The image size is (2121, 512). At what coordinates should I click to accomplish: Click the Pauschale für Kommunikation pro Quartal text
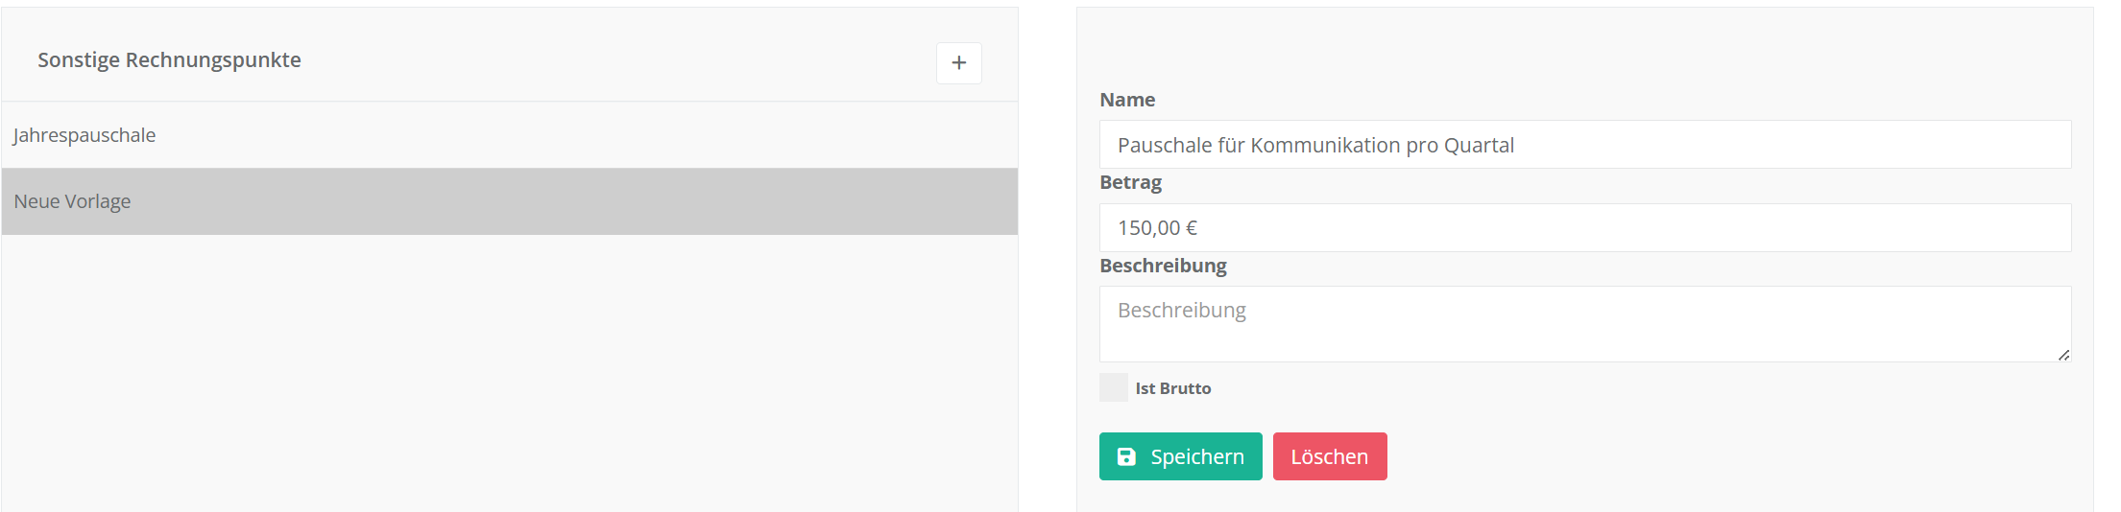pyautogui.click(x=1315, y=146)
